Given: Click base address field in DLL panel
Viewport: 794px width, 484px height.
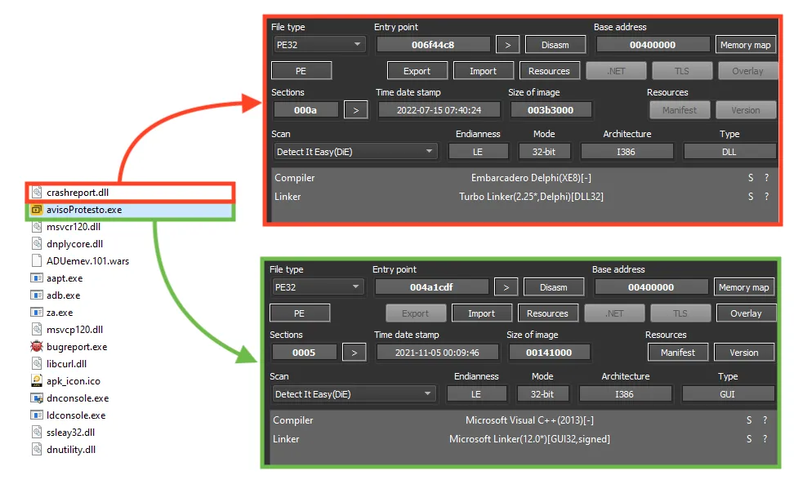Looking at the screenshot, I should (x=653, y=45).
